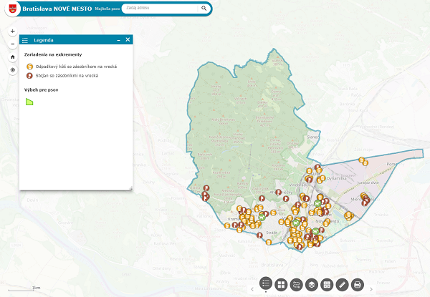This screenshot has width=430, height=297.
Task: Select the measurement ruler tool
Action: pos(342,285)
